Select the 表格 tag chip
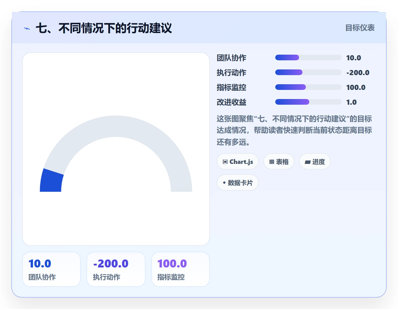 279,162
